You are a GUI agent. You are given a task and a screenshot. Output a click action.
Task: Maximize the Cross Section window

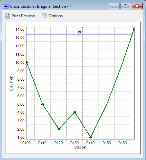tap(125, 6)
